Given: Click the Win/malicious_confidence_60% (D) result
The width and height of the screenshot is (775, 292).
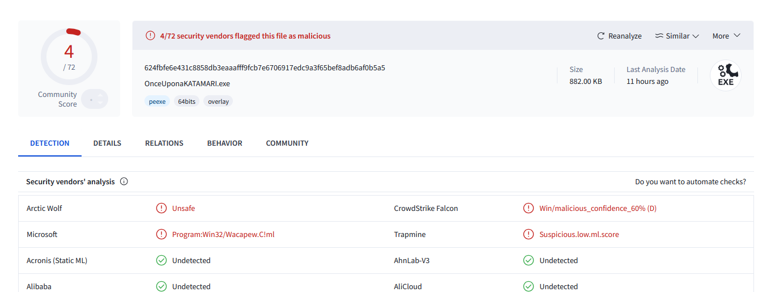Looking at the screenshot, I should (598, 208).
